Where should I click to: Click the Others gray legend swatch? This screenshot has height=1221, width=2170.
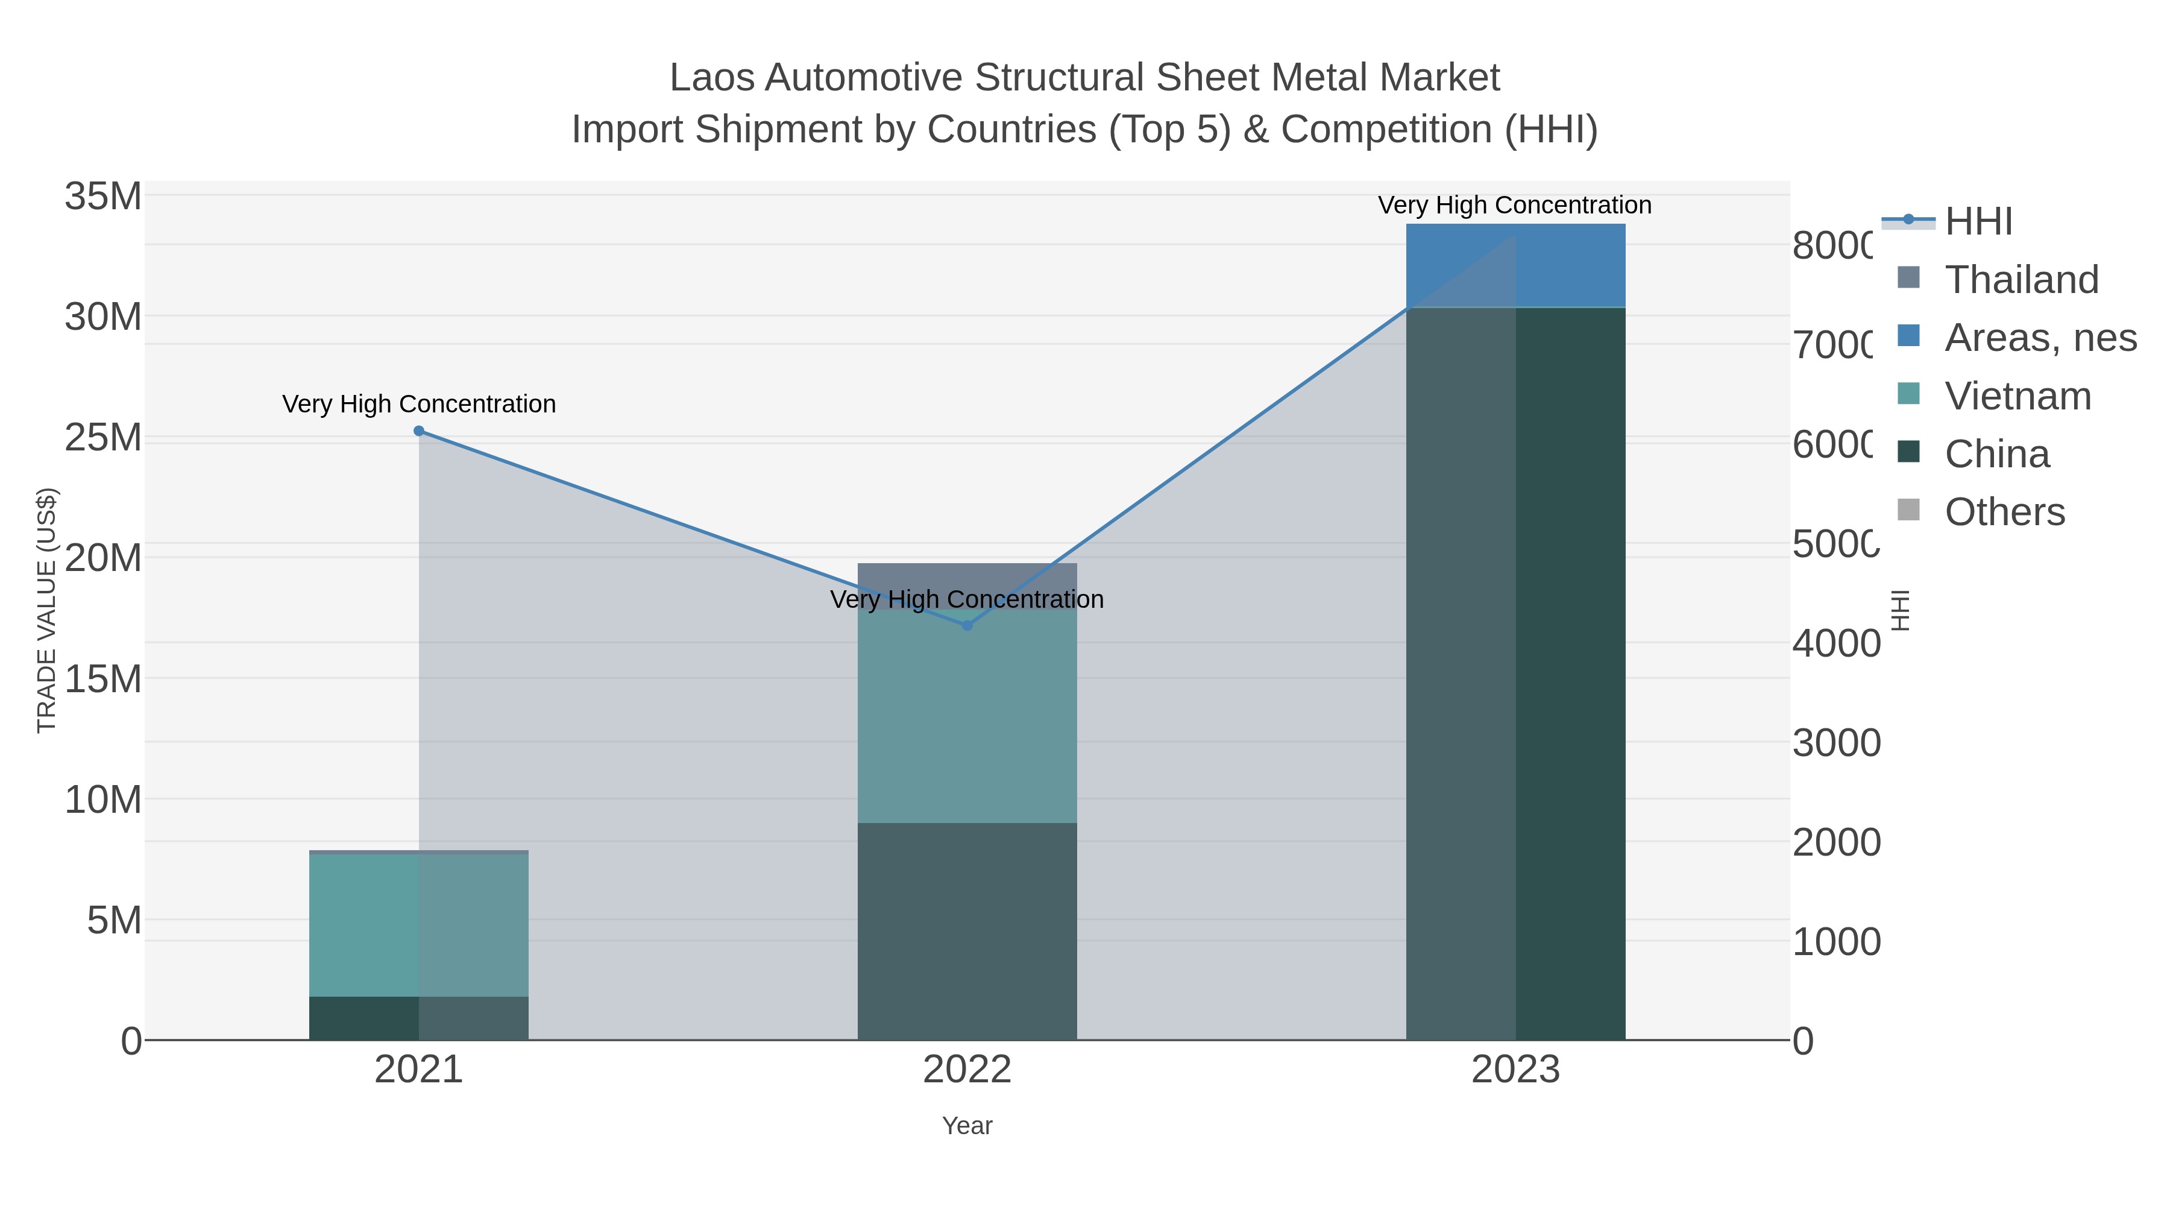point(1908,510)
